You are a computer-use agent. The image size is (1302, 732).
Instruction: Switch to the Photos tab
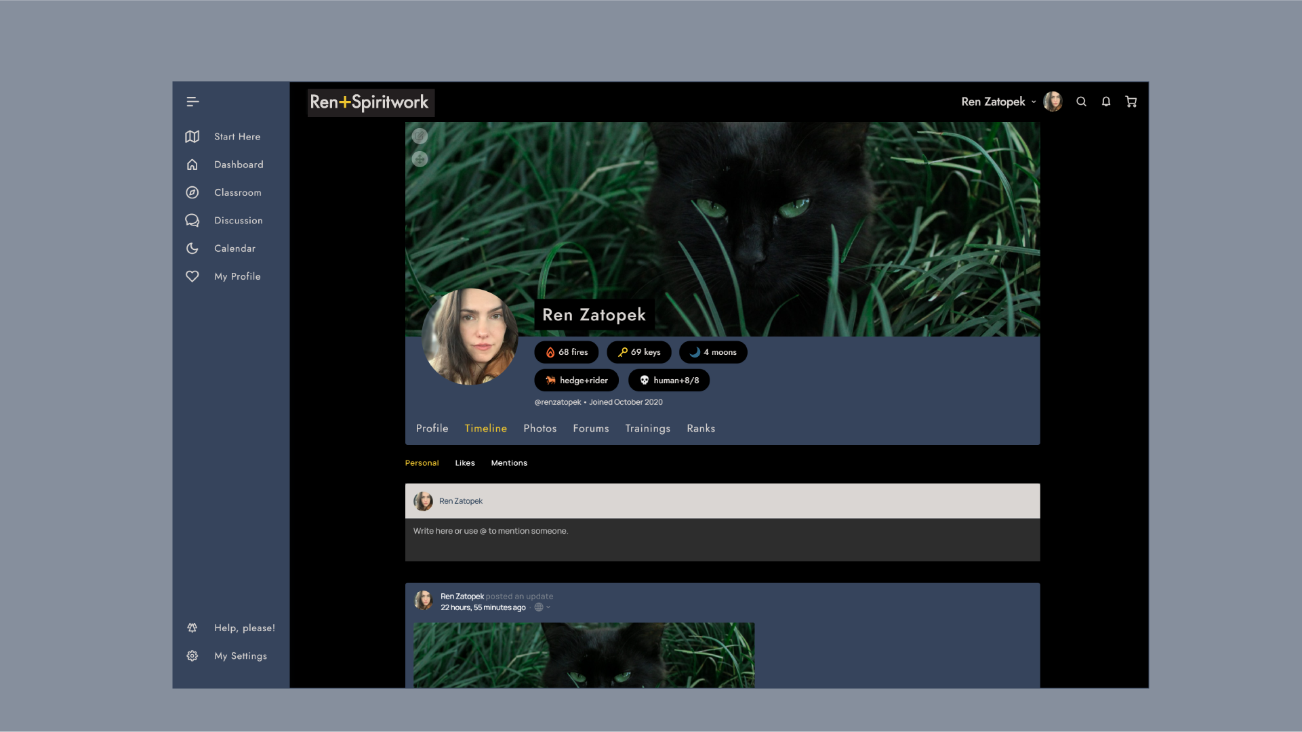tap(540, 429)
